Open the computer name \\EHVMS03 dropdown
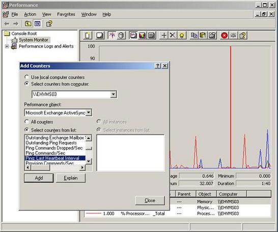278x232 pixels. tap(114, 95)
